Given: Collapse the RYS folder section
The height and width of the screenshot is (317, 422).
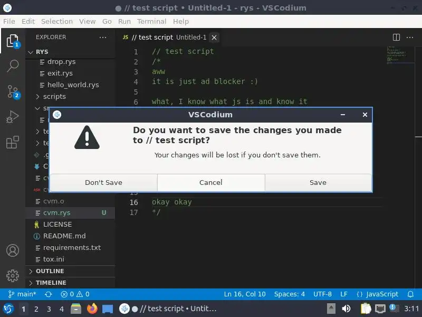Looking at the screenshot, I should (x=71, y=52).
